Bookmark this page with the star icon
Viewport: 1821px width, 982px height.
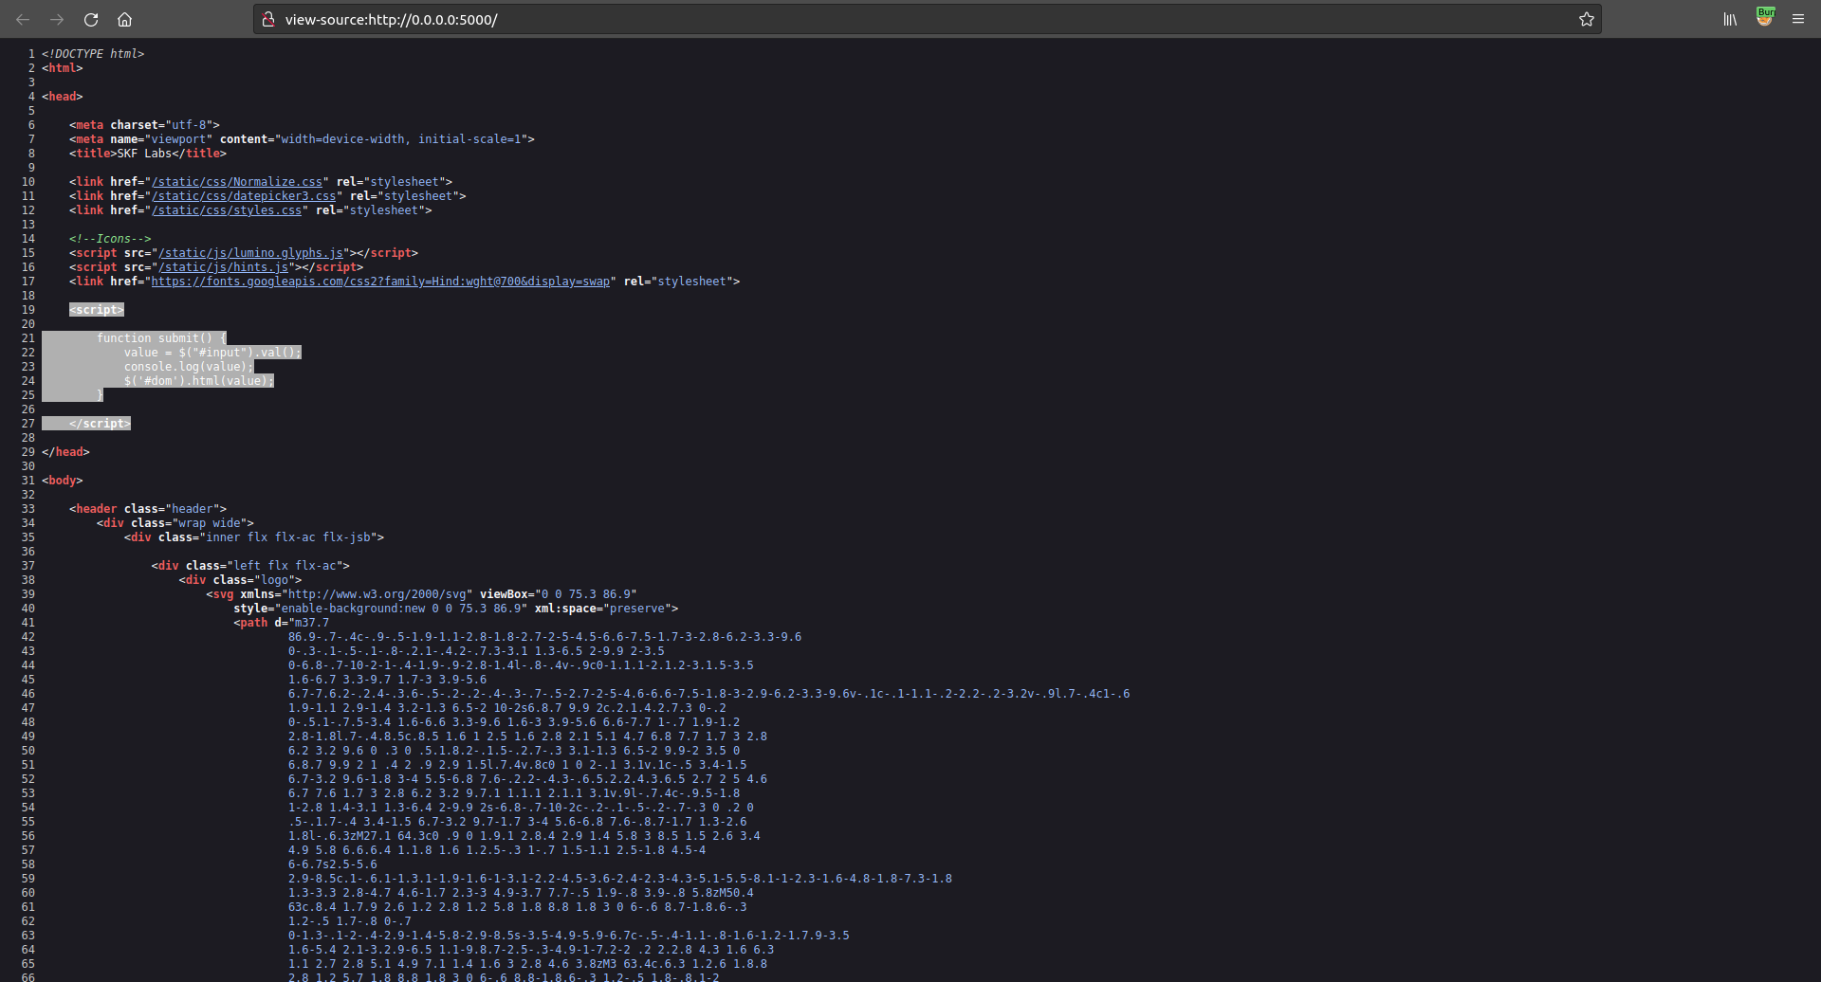coord(1586,19)
